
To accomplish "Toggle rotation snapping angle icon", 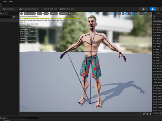I will (x=133, y=13).
